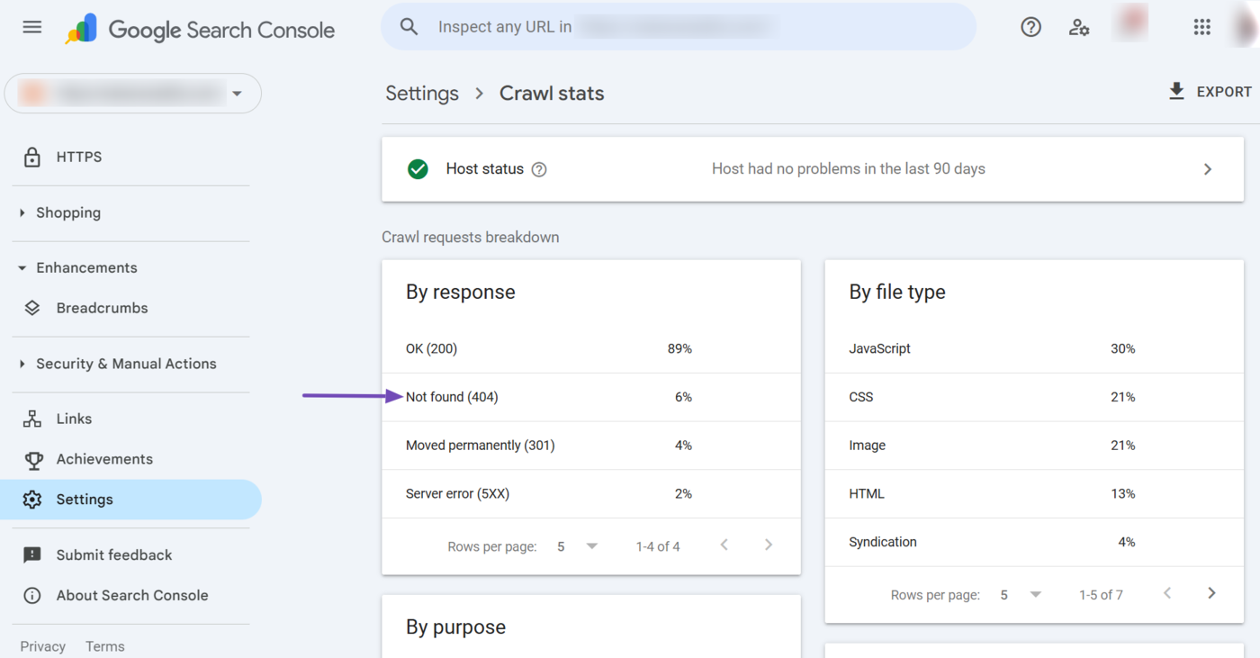Open the property selector dropdown

pyautogui.click(x=237, y=93)
